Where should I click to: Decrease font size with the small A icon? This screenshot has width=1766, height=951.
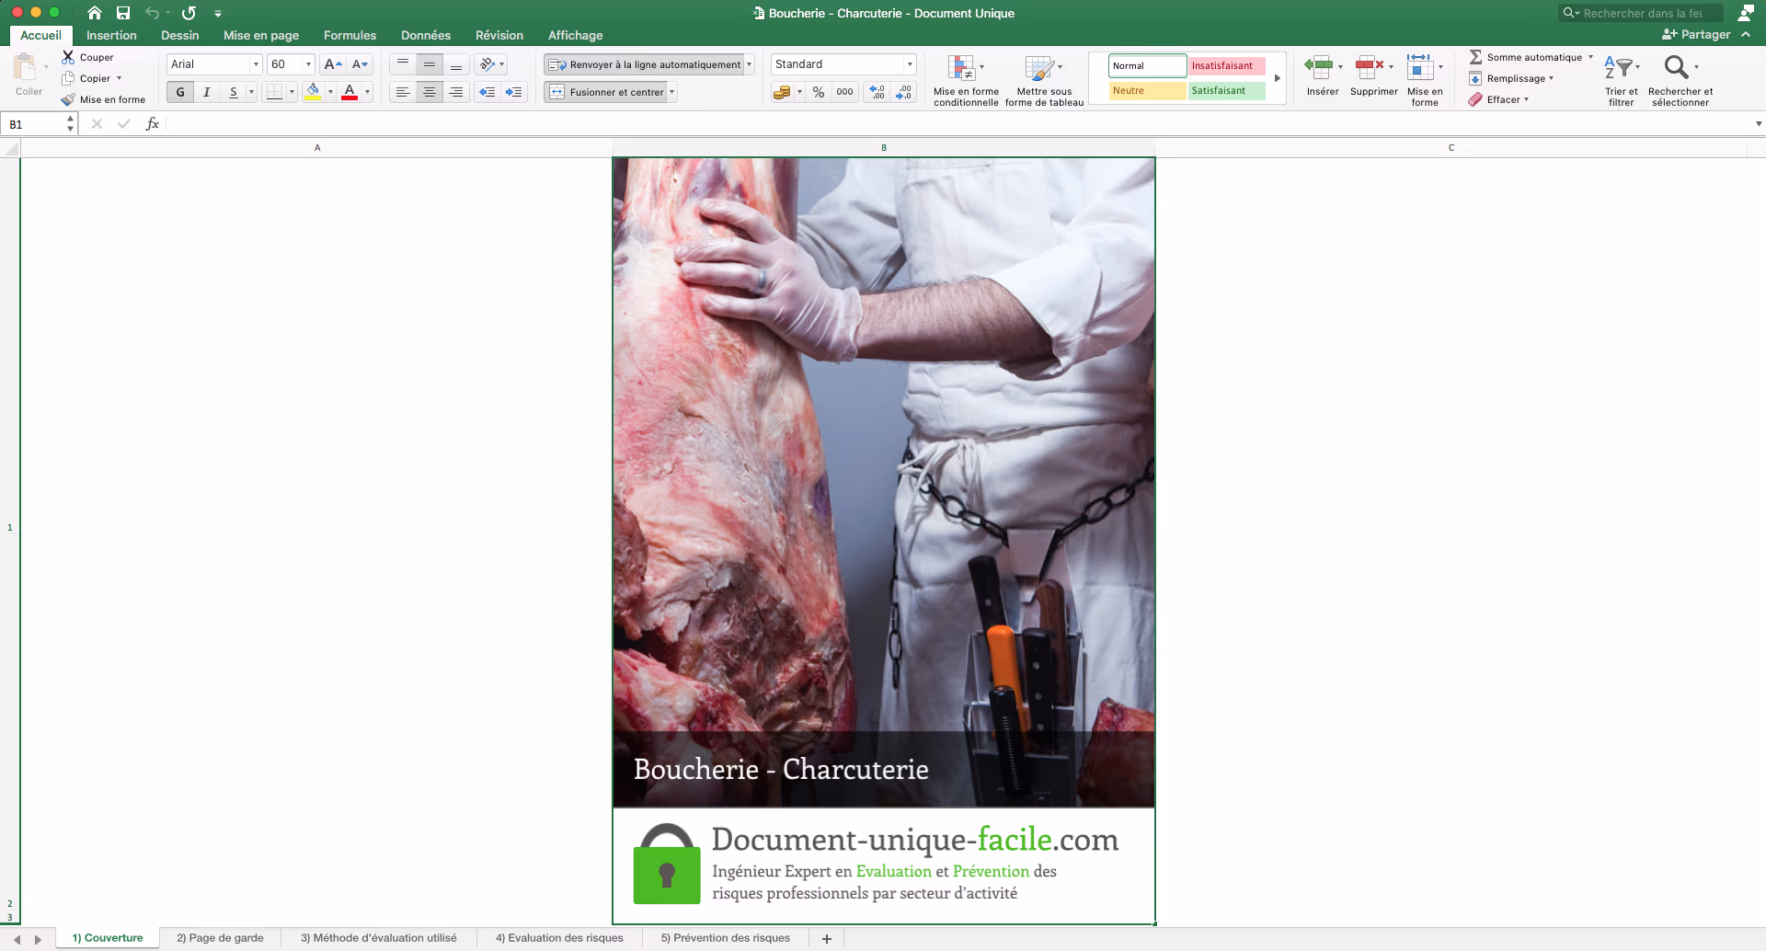[360, 64]
